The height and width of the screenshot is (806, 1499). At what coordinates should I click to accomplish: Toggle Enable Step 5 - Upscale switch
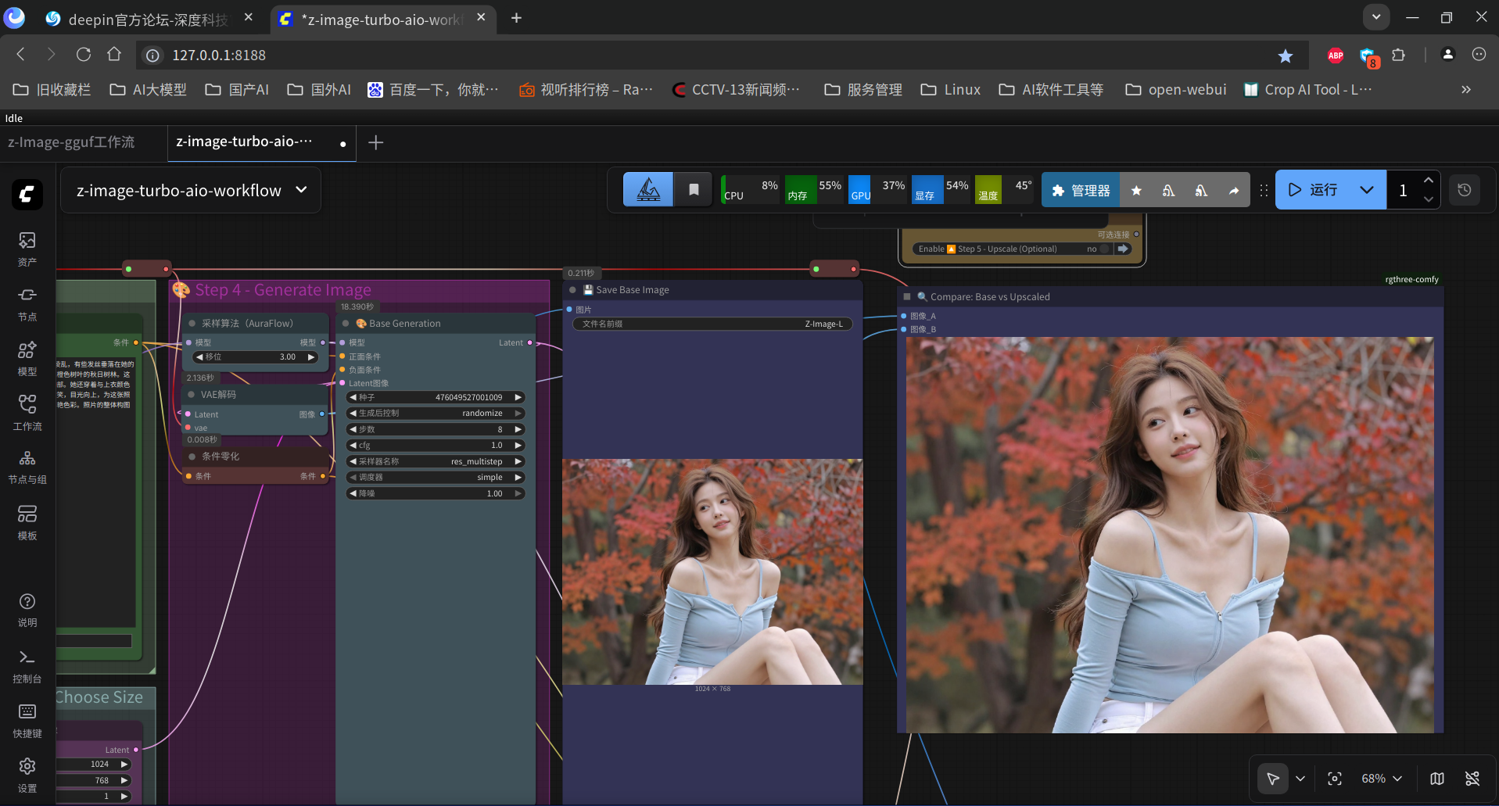[1103, 249]
